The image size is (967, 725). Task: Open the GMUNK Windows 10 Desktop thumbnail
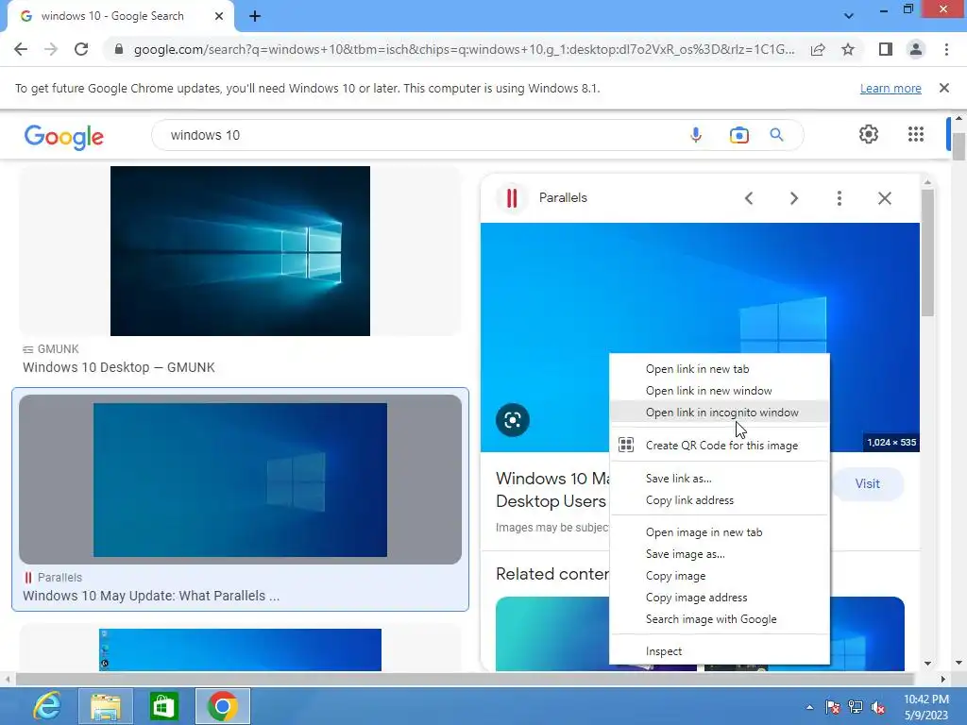[240, 251]
